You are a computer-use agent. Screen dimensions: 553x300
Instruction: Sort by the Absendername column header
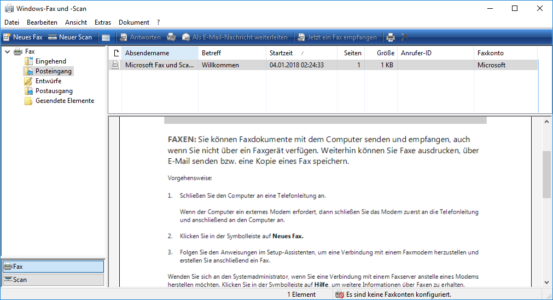point(160,53)
